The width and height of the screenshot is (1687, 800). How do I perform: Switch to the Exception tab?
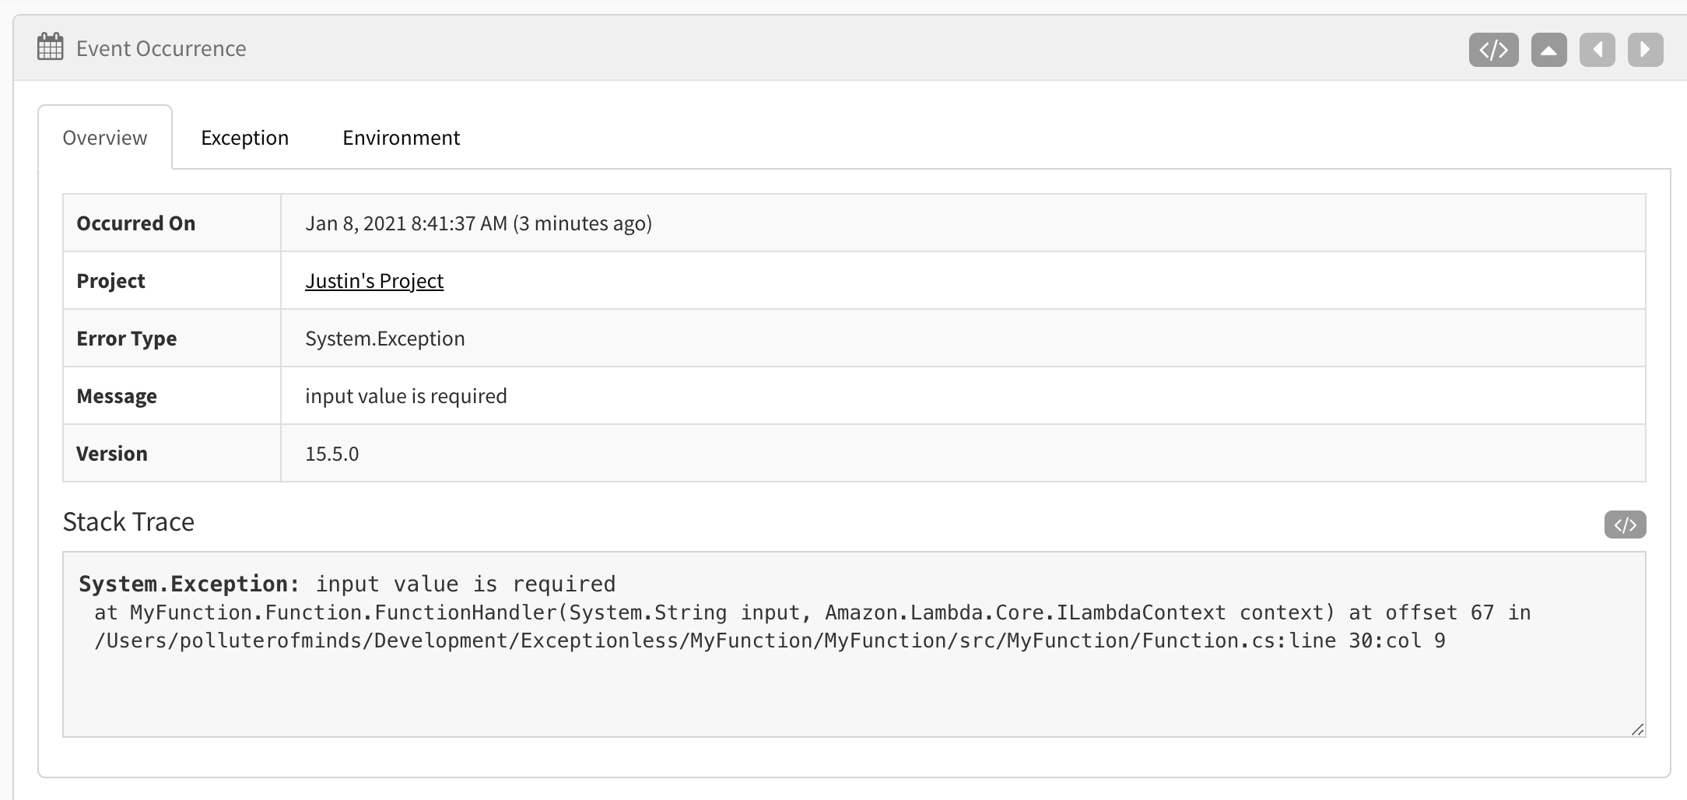tap(244, 137)
